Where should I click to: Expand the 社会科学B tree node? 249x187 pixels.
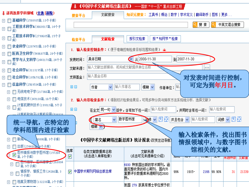click(x=4, y=78)
